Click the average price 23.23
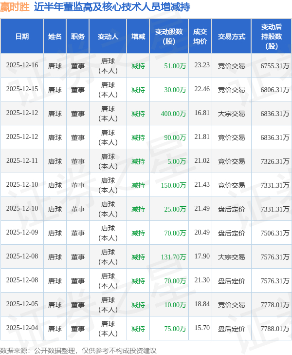292x355 pixels. click(x=202, y=65)
